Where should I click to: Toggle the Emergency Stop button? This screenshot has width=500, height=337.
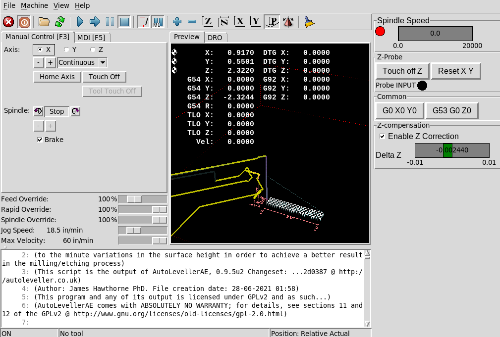click(x=8, y=22)
